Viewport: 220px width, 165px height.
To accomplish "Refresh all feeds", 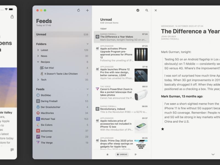I will click(79, 10).
